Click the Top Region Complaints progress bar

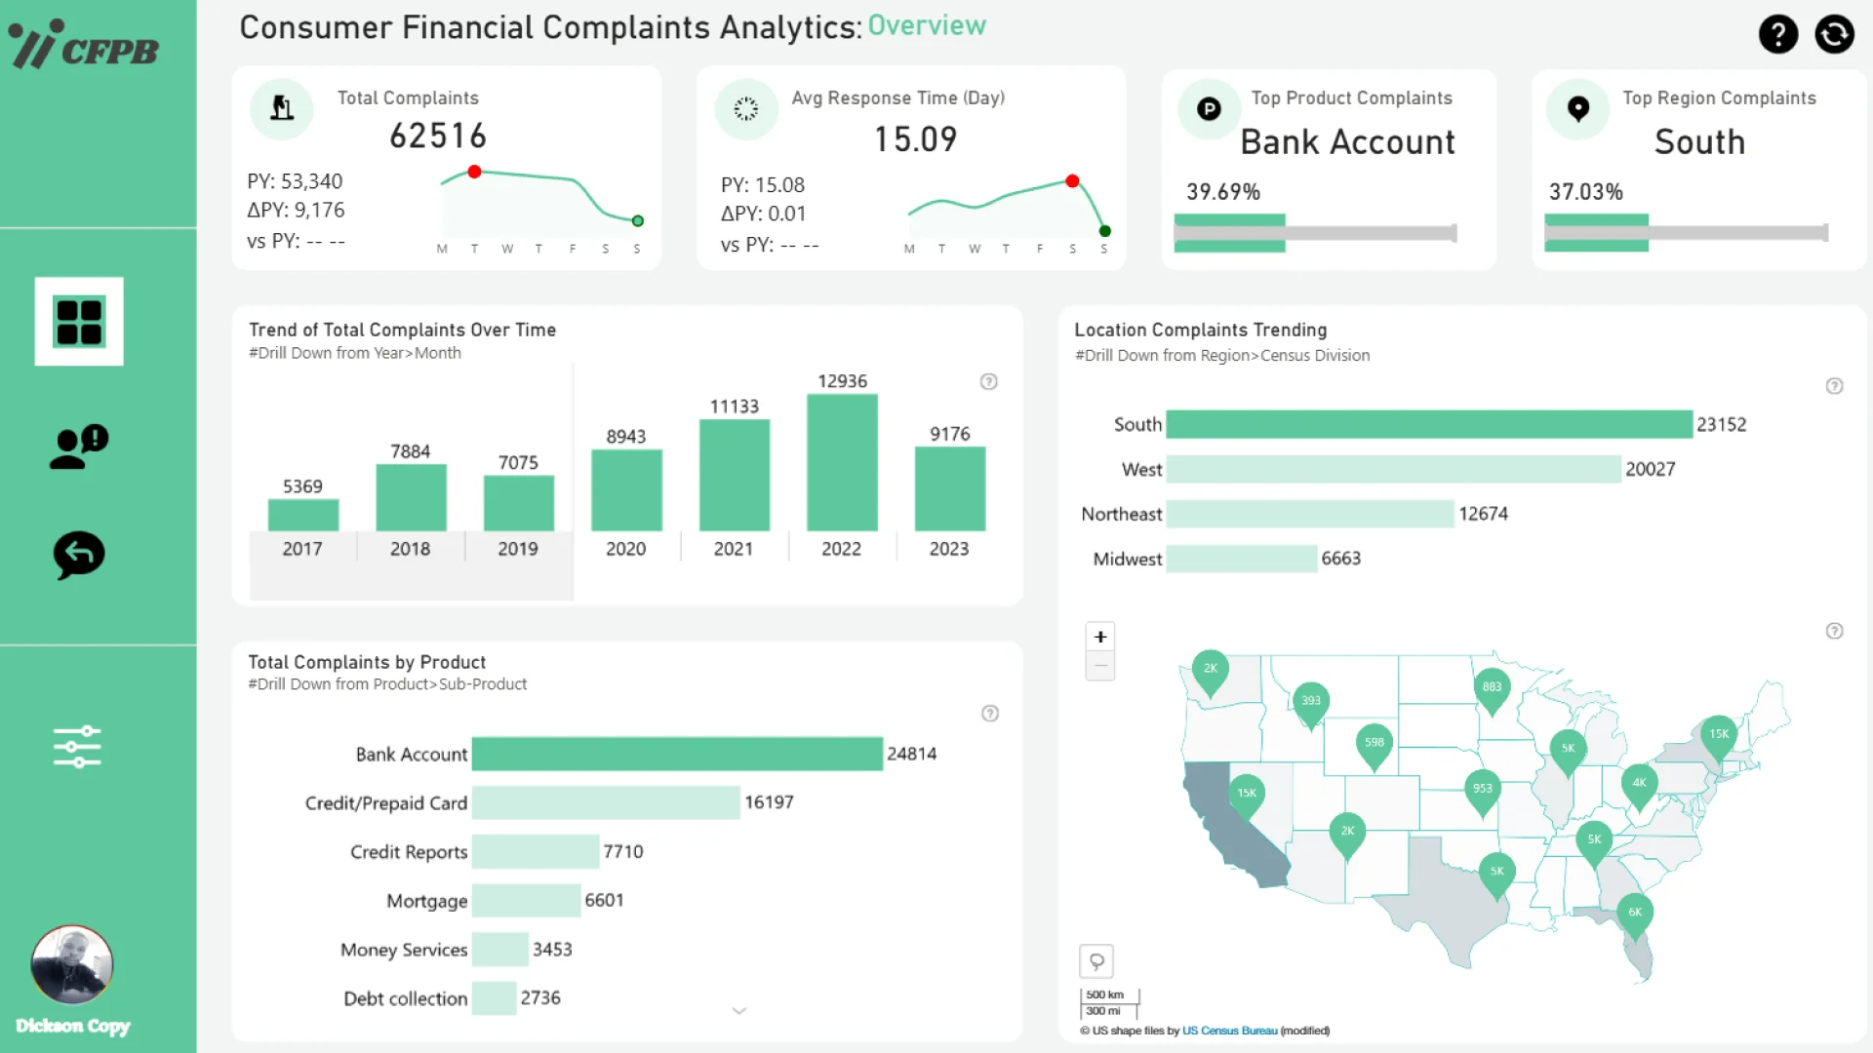[1686, 233]
